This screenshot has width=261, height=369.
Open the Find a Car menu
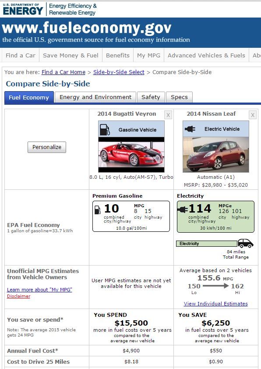coord(21,55)
